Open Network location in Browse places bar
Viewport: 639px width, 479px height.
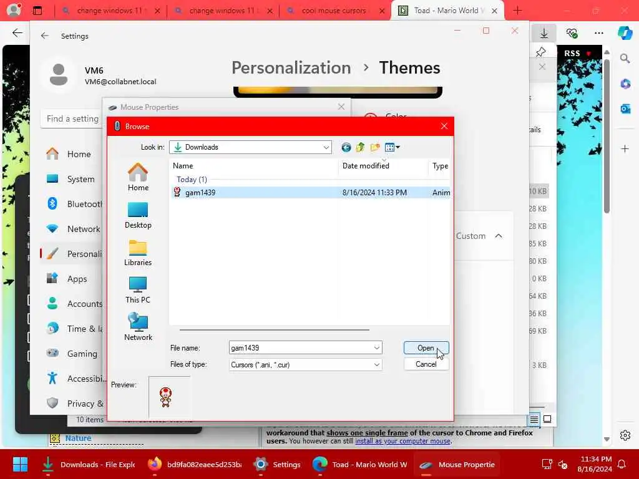pos(138,327)
